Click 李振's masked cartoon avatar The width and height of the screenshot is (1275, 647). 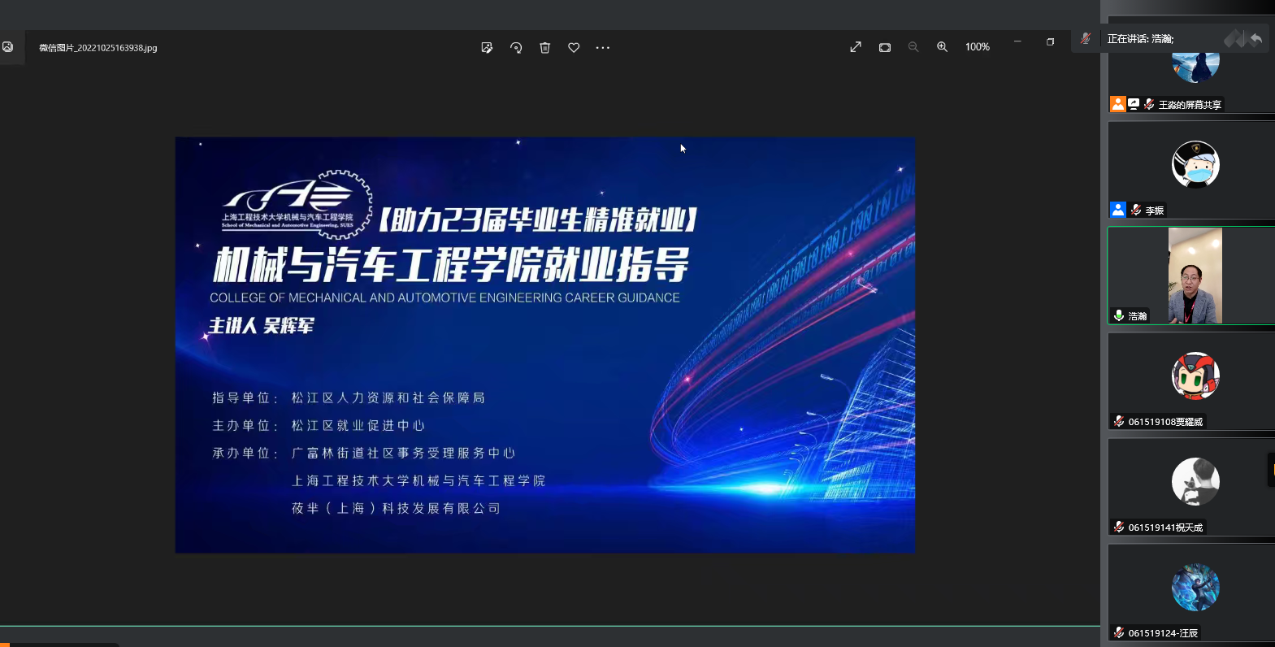pyautogui.click(x=1195, y=164)
